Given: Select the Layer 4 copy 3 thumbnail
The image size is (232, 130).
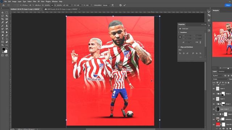Looking at the screenshot, I should [217, 109].
